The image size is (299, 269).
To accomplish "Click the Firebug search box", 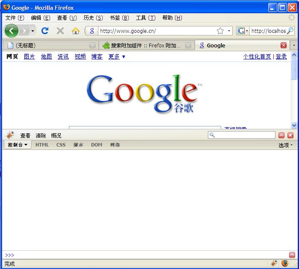I will pyautogui.click(x=241, y=135).
